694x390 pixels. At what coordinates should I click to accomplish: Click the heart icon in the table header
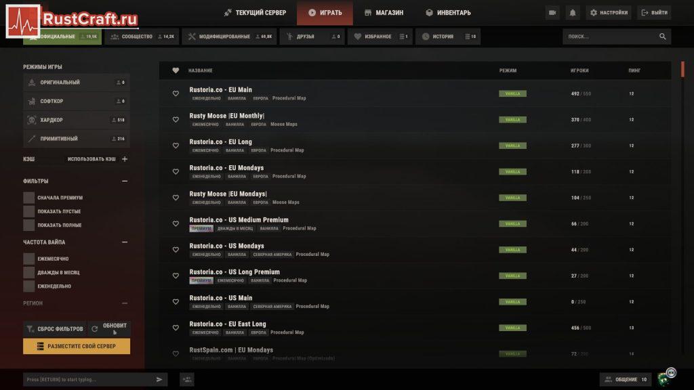point(176,70)
